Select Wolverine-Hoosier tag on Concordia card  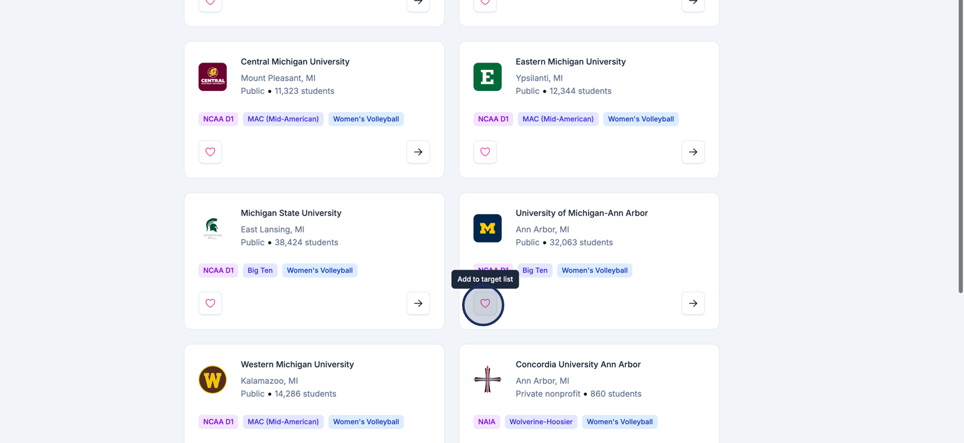(x=541, y=422)
